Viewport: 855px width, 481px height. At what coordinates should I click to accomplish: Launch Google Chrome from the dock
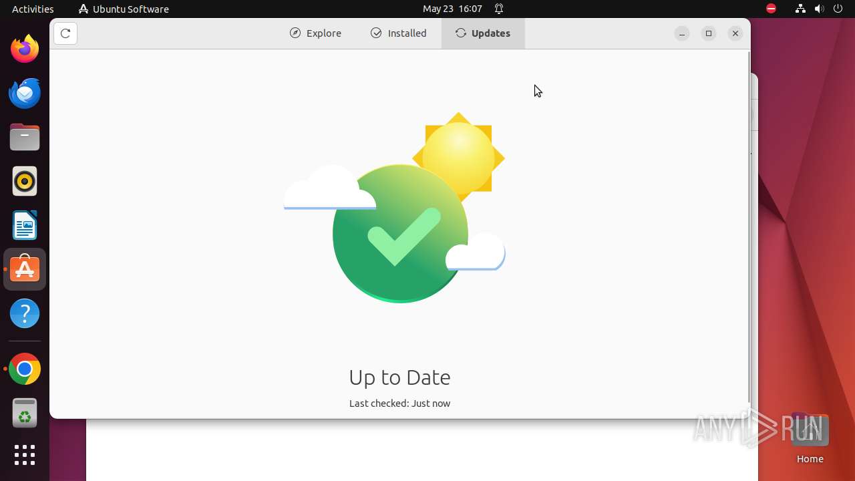(25, 369)
